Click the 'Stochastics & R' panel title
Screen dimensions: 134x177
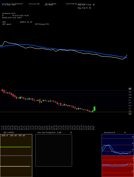point(109,132)
